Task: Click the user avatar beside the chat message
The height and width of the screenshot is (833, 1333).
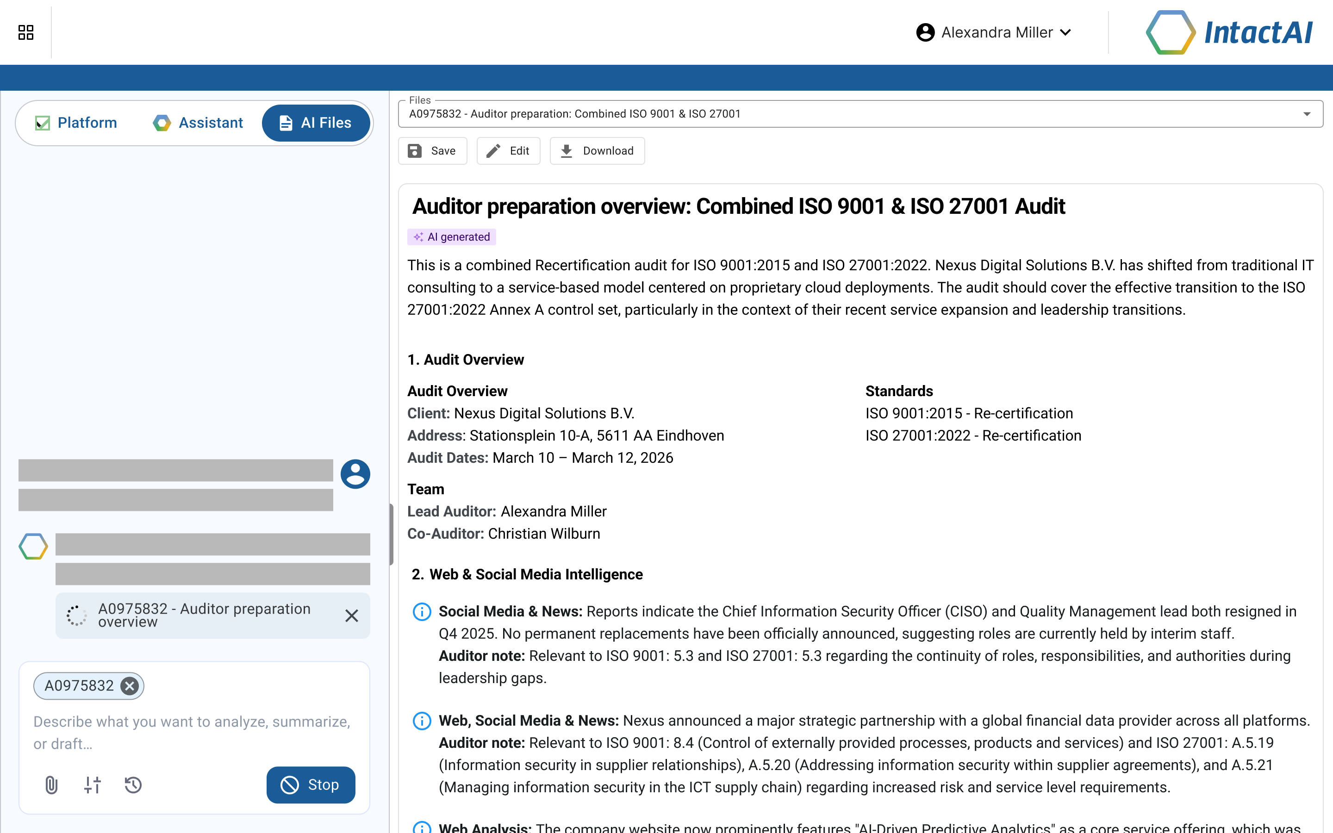Action: 355,474
